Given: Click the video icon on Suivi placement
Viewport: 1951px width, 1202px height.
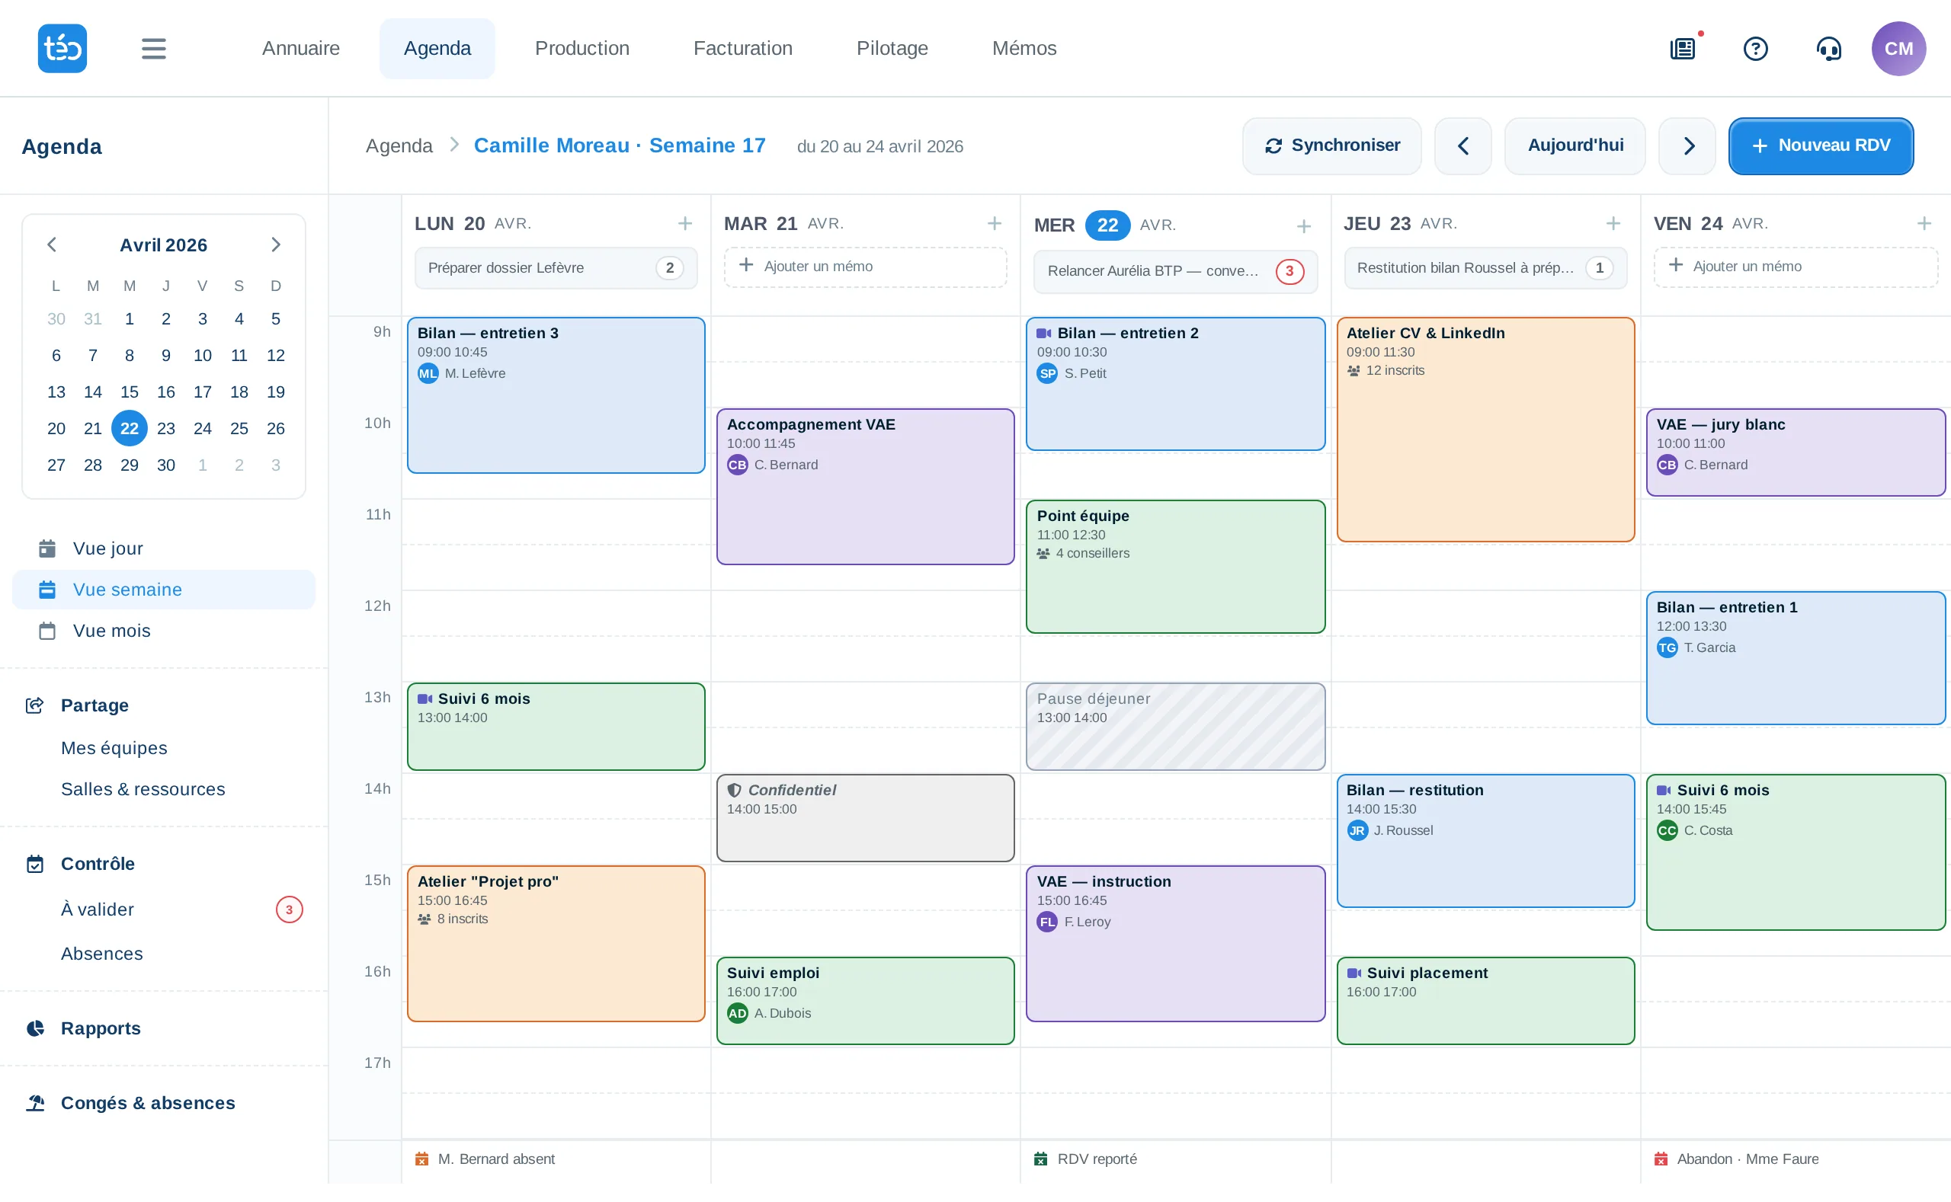Looking at the screenshot, I should tap(1354, 973).
